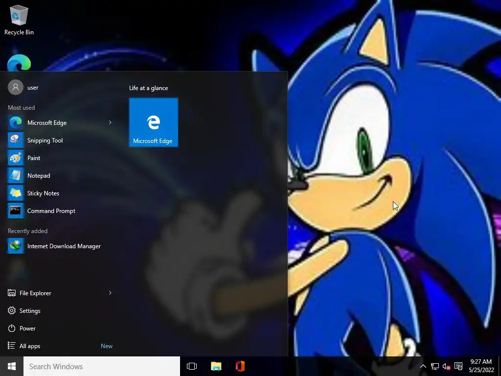Viewport: 501px width, 376px height.
Task: Open the Action Center notifications icon
Action: (458, 366)
